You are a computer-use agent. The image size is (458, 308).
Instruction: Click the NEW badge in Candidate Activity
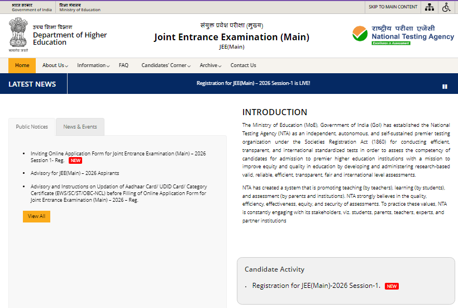point(392,286)
